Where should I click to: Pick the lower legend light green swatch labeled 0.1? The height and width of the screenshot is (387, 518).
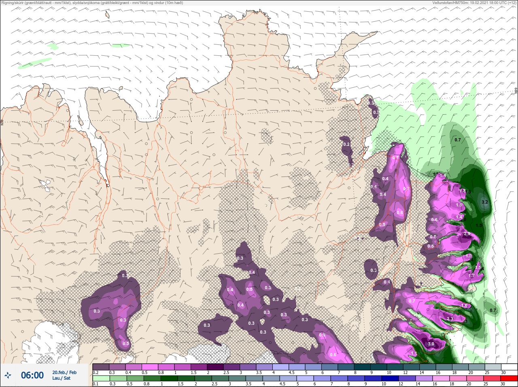coord(101,379)
